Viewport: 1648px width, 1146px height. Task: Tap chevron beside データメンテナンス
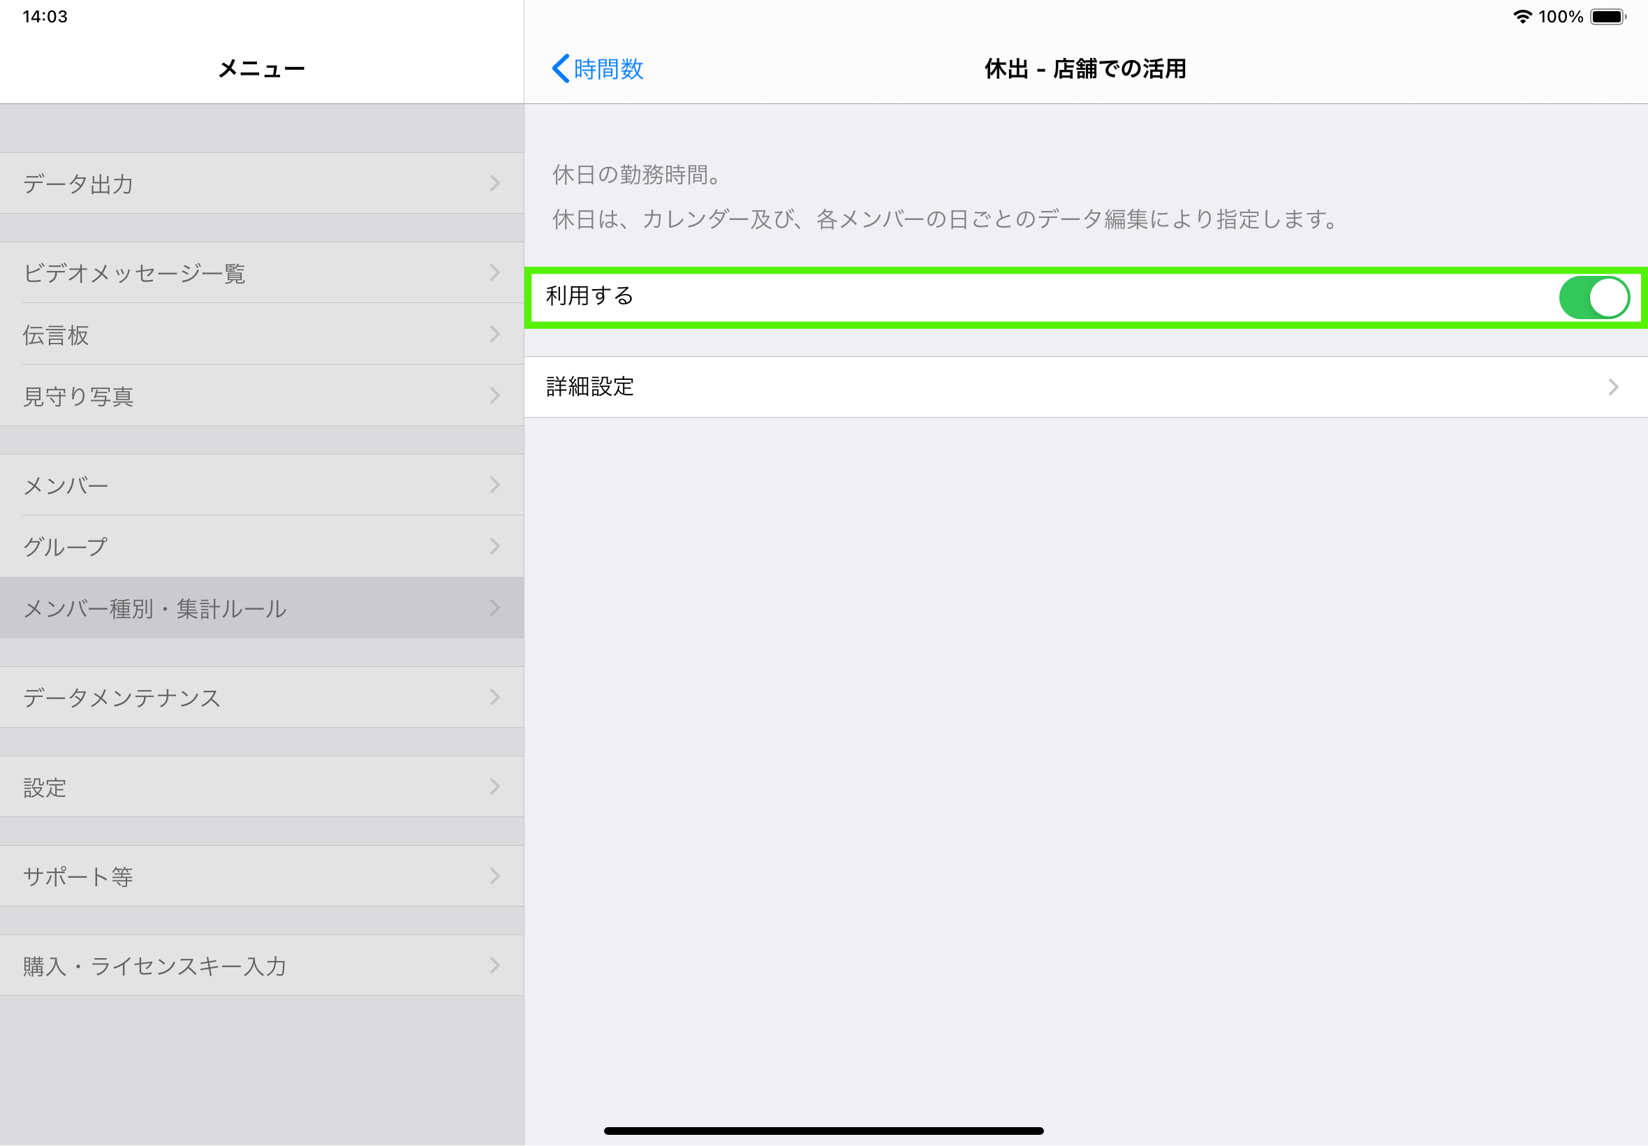click(495, 697)
